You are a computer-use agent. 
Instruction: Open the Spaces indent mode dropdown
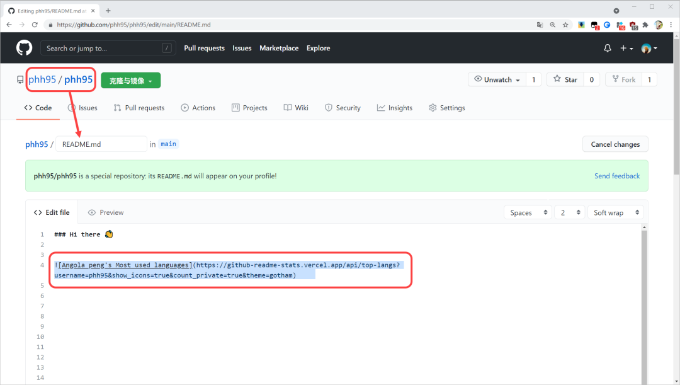(x=528, y=213)
